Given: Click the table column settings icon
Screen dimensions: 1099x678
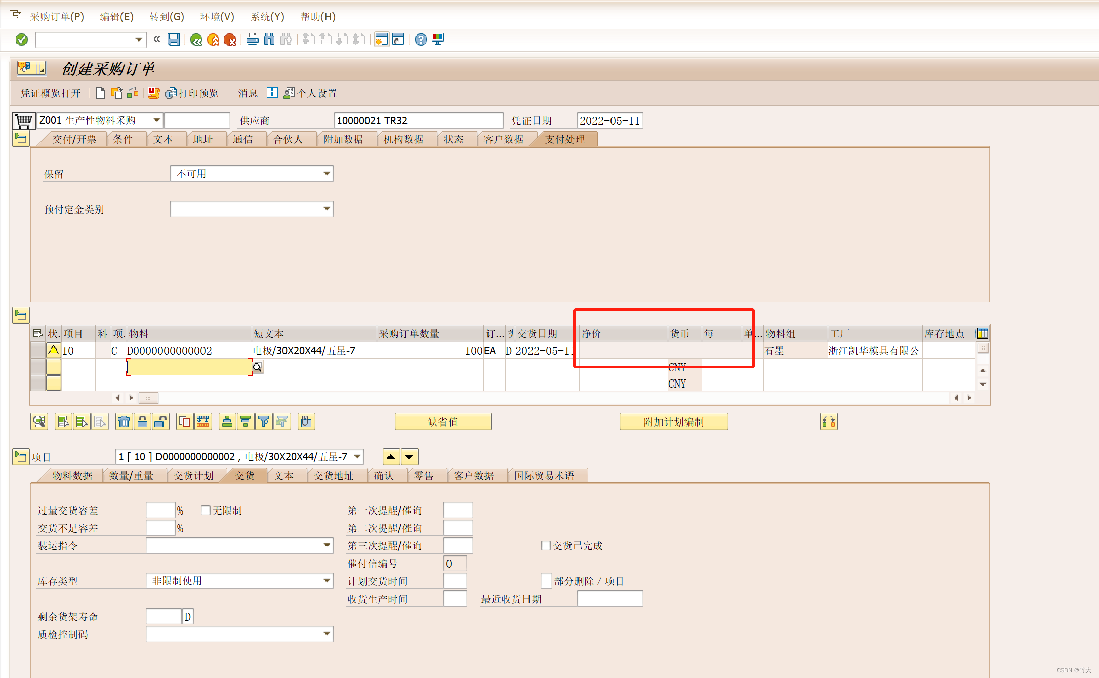Looking at the screenshot, I should [982, 333].
